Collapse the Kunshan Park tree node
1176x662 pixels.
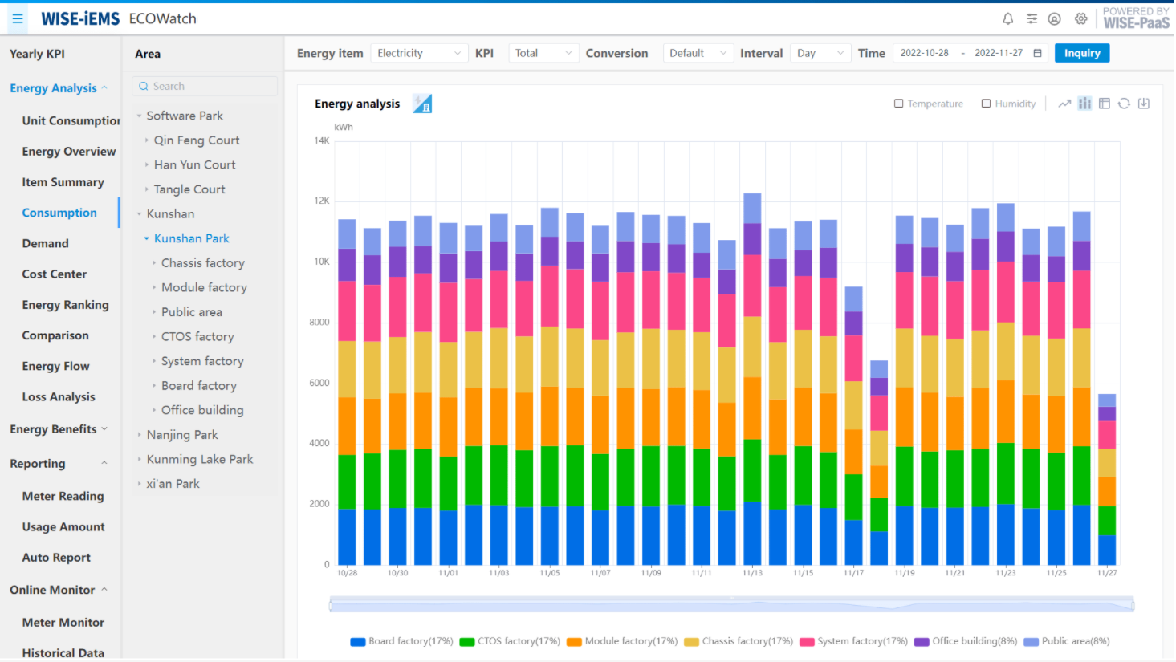(x=145, y=238)
